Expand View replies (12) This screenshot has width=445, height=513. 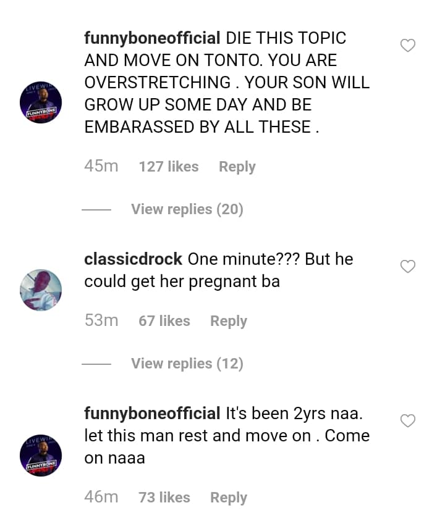tap(187, 364)
